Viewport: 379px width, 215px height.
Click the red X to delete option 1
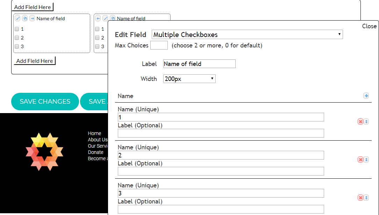point(360,121)
